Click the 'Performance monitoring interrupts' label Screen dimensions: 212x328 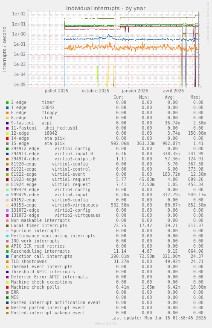click(53, 236)
